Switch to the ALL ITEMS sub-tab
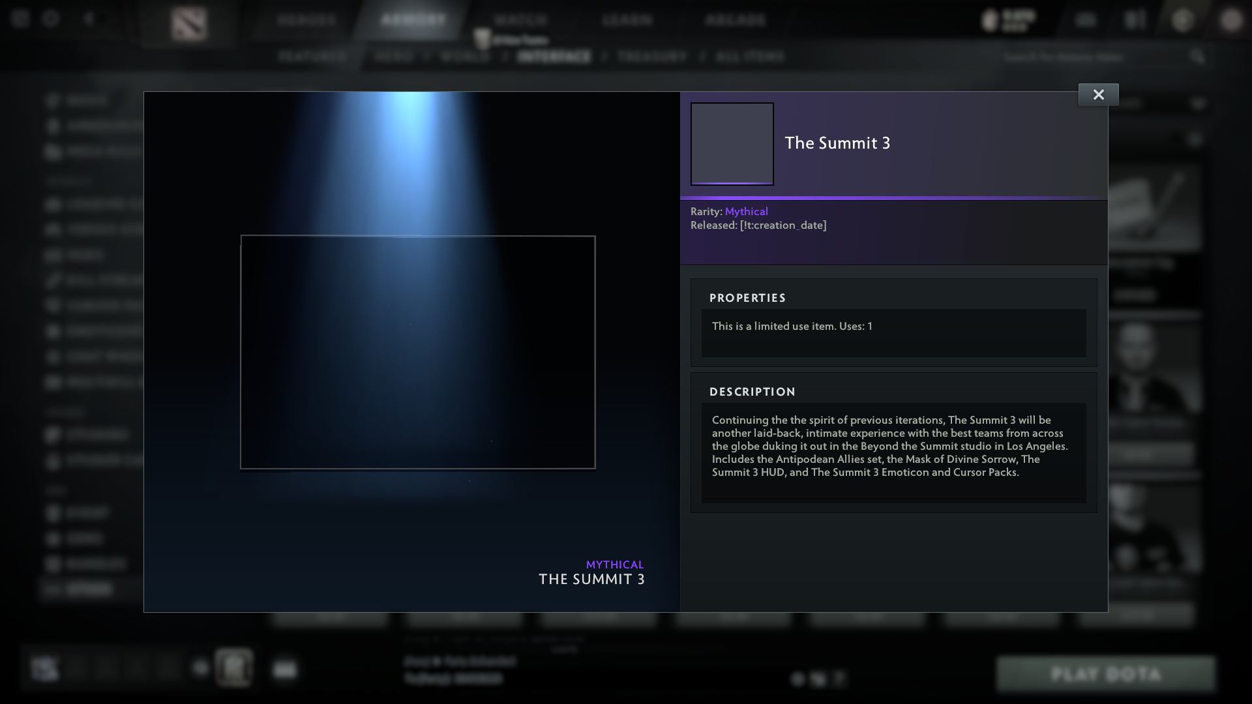Screen dimensions: 1252x704 pyautogui.click(x=749, y=57)
